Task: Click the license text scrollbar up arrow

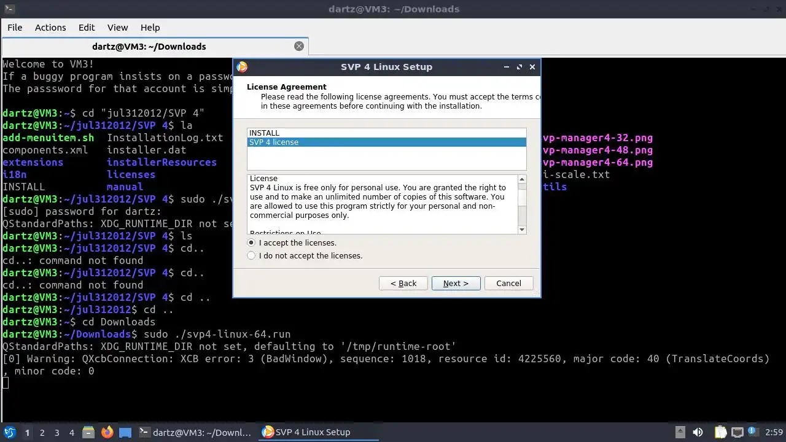Action: (x=522, y=179)
